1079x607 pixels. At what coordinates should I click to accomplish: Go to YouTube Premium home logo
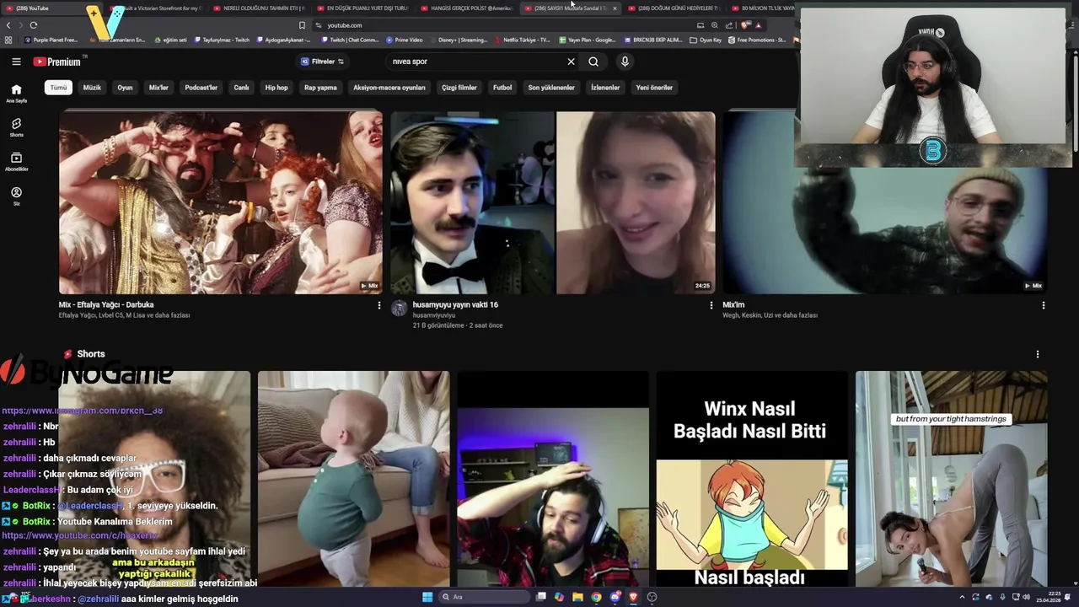point(57,62)
